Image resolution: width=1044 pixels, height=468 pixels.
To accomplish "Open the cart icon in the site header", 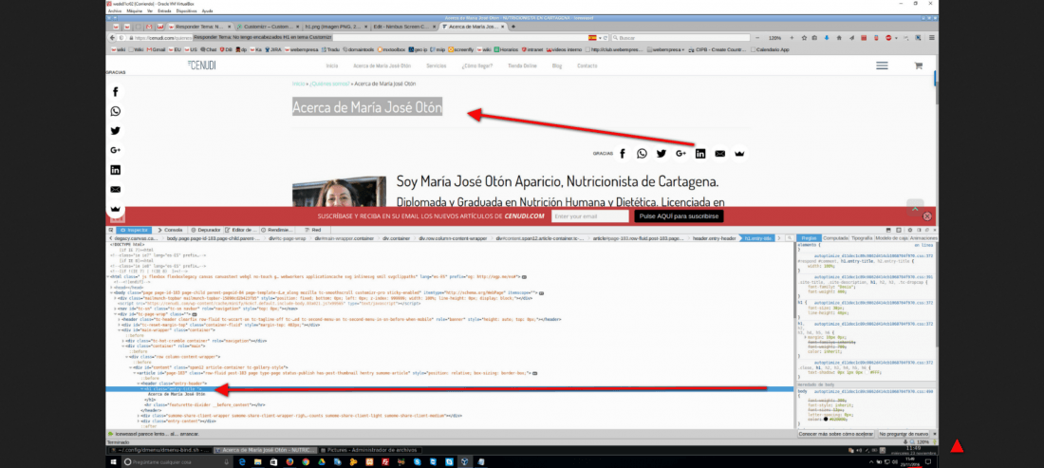I will pos(918,66).
